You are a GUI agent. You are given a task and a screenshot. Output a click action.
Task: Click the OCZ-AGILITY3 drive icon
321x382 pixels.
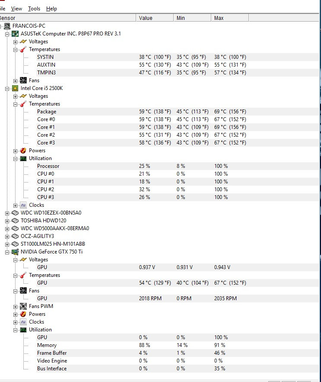(x=15, y=236)
